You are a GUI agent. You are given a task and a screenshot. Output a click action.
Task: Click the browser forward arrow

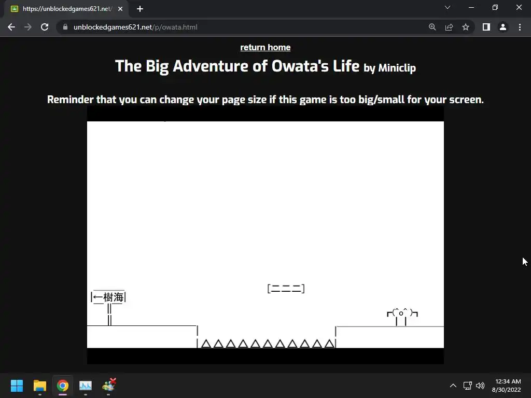point(28,27)
